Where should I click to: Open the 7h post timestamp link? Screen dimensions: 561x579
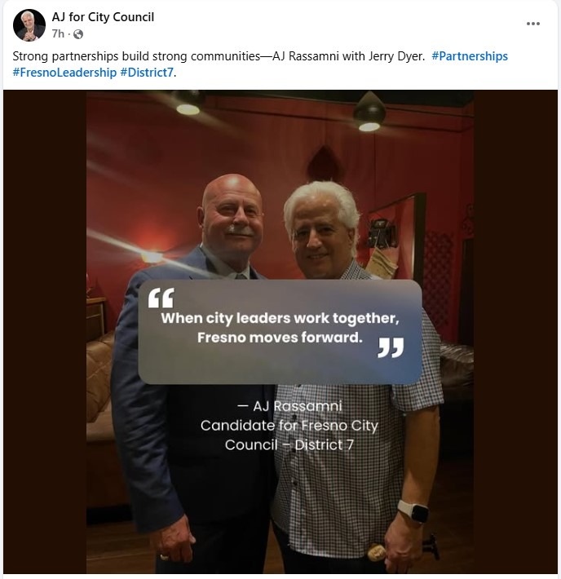tap(58, 34)
